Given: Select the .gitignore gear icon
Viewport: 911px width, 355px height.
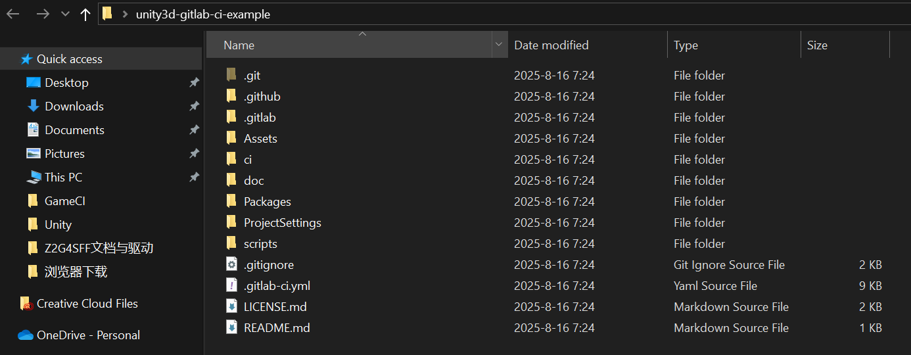Looking at the screenshot, I should (231, 264).
